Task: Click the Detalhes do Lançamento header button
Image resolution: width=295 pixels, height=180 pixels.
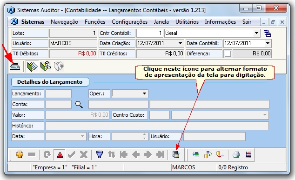Action: (x=50, y=82)
